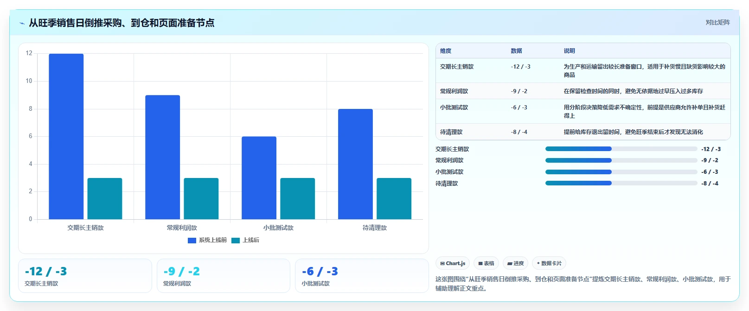The image size is (749, 311).
Task: Click the blue 系统上线前 bar for 常规利润款
Action: click(x=163, y=157)
